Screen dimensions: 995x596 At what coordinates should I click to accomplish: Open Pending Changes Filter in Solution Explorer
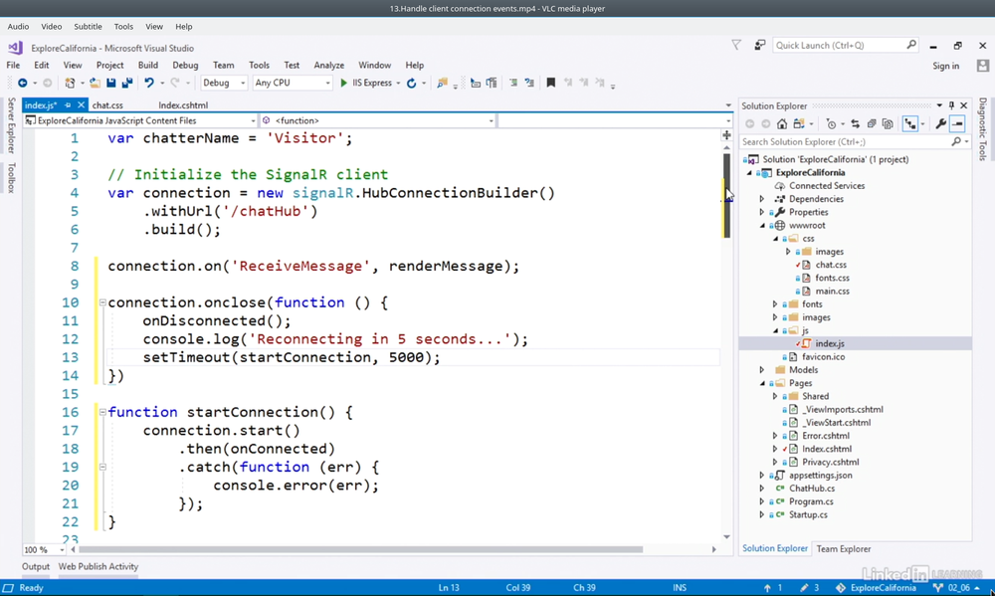coord(831,124)
